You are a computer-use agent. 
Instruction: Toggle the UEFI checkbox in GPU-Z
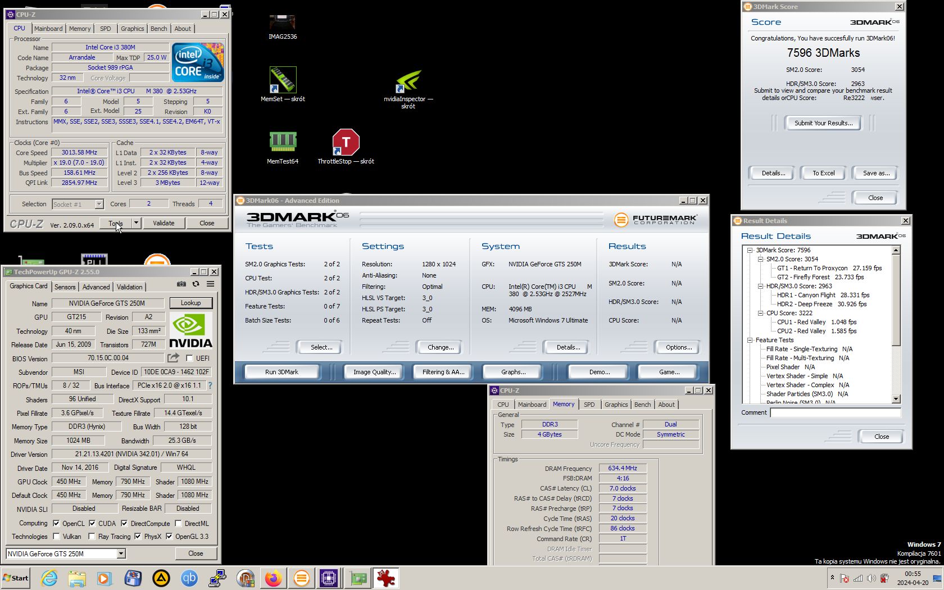click(189, 358)
